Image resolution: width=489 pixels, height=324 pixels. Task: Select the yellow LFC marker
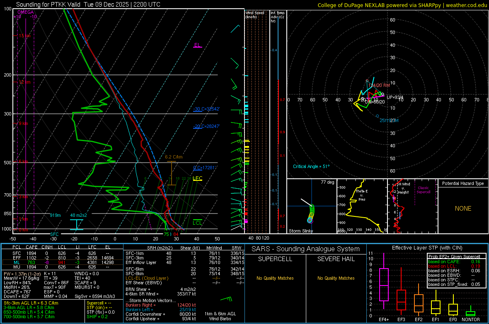[198, 178]
